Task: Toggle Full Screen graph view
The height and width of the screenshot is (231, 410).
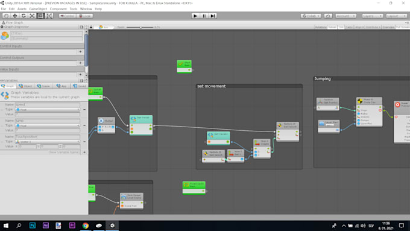Action: click(403, 27)
